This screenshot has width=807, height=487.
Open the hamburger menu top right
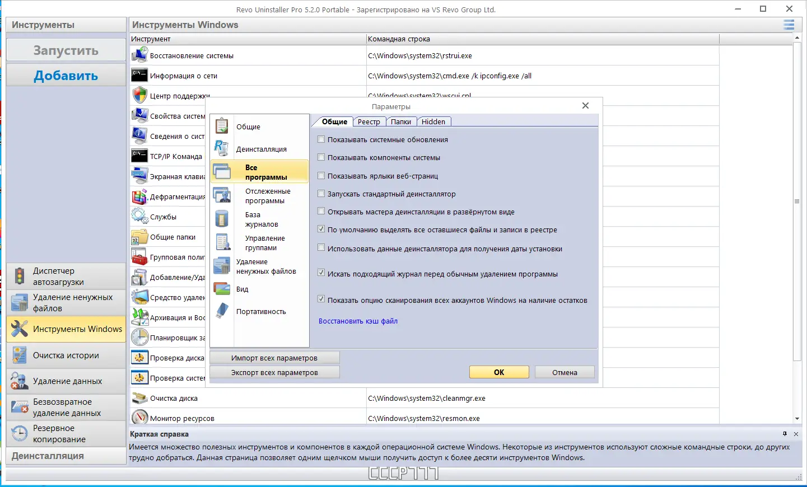pos(789,25)
